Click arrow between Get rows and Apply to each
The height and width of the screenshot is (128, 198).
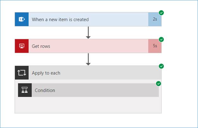click(88, 59)
